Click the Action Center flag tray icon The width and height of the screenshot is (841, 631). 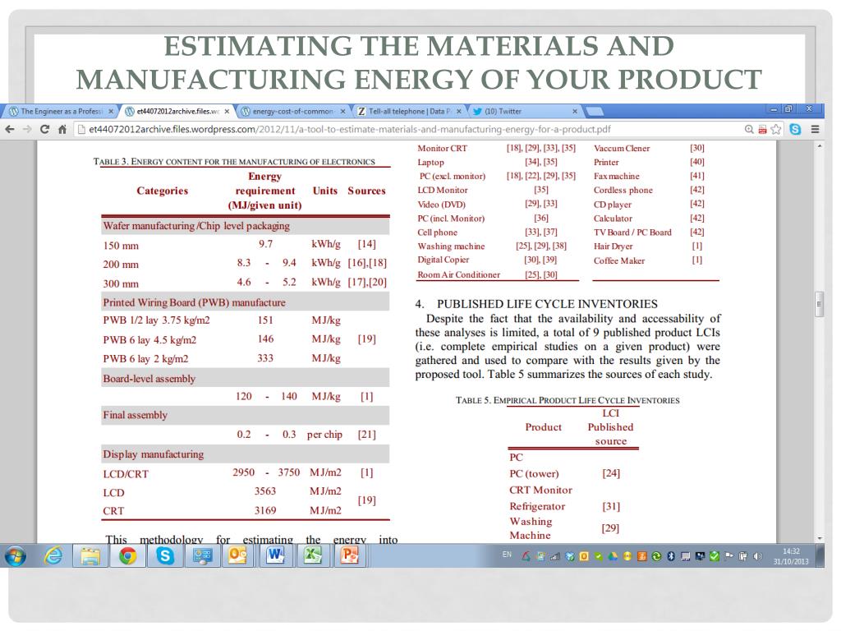click(728, 556)
